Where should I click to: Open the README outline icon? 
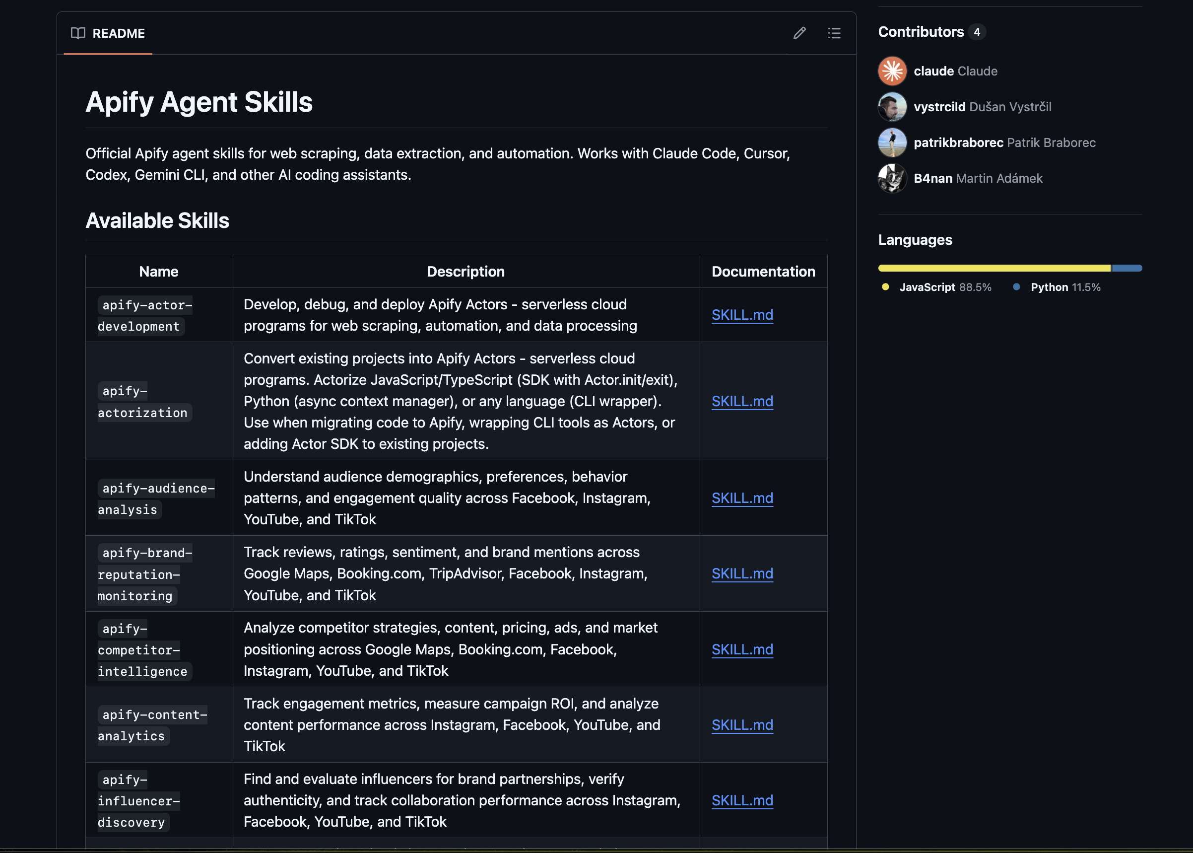click(x=835, y=33)
